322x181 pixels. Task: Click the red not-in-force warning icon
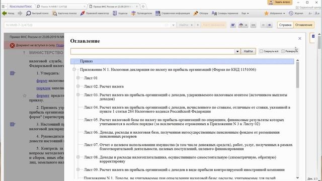click(x=12, y=45)
